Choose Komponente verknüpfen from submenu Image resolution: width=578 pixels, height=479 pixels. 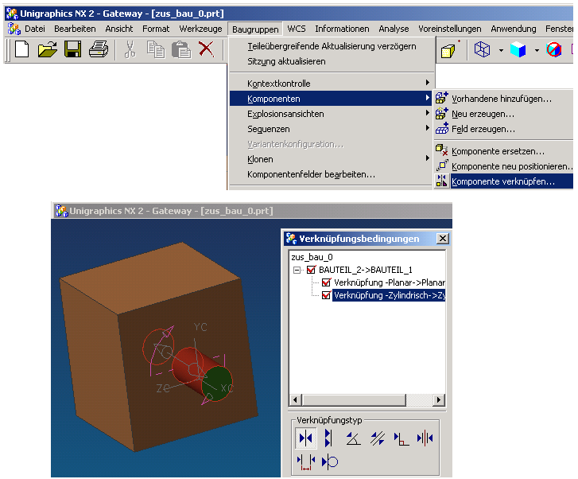(503, 181)
